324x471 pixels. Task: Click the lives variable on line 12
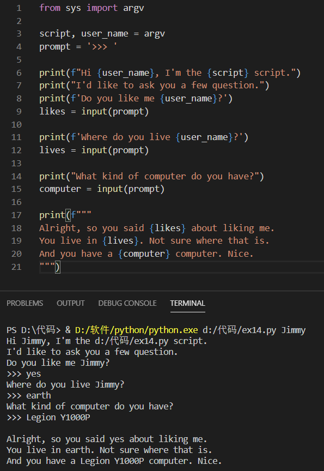click(x=52, y=150)
